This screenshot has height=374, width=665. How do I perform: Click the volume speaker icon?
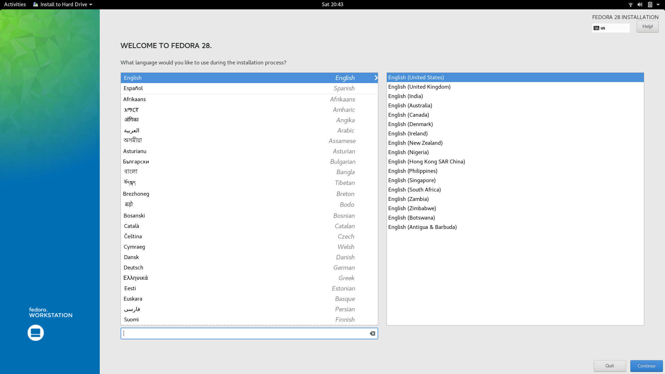click(640, 5)
